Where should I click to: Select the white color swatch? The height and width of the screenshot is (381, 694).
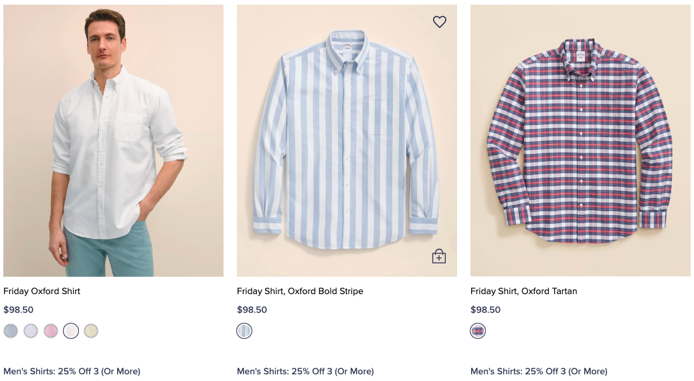click(71, 331)
